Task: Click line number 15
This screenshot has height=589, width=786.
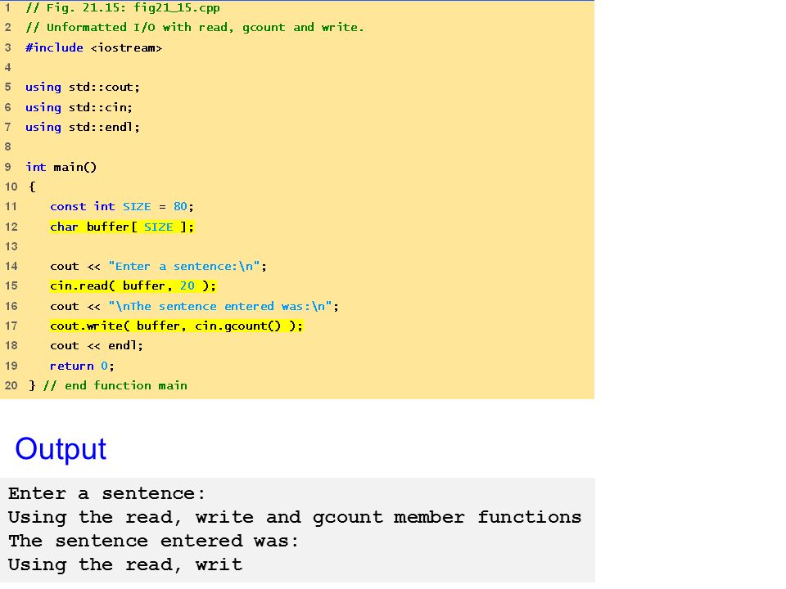Action: (11, 286)
